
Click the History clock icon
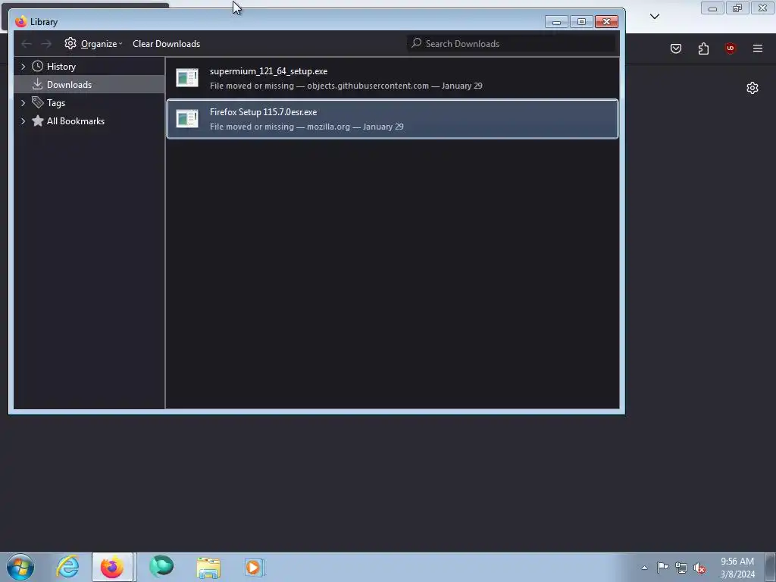pyautogui.click(x=37, y=67)
